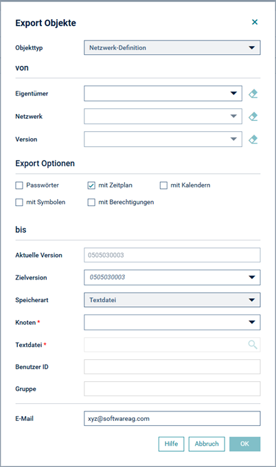This screenshot has width=276, height=467.
Task: Focus the Textdatei input field
Action: (172, 345)
